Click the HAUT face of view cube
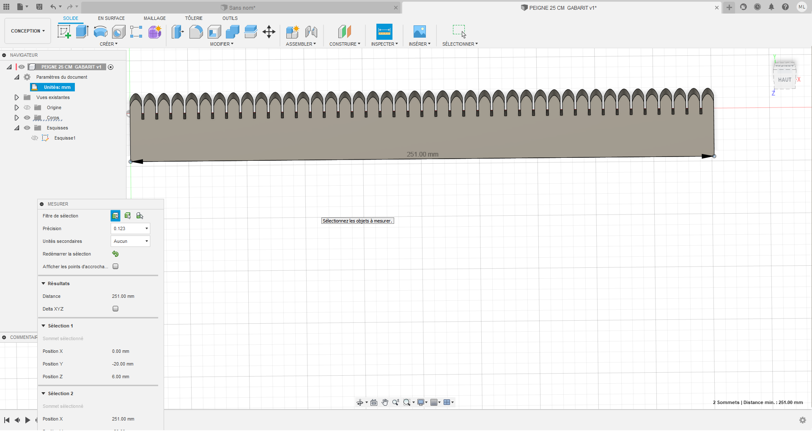The height and width of the screenshot is (440, 812). click(x=785, y=80)
